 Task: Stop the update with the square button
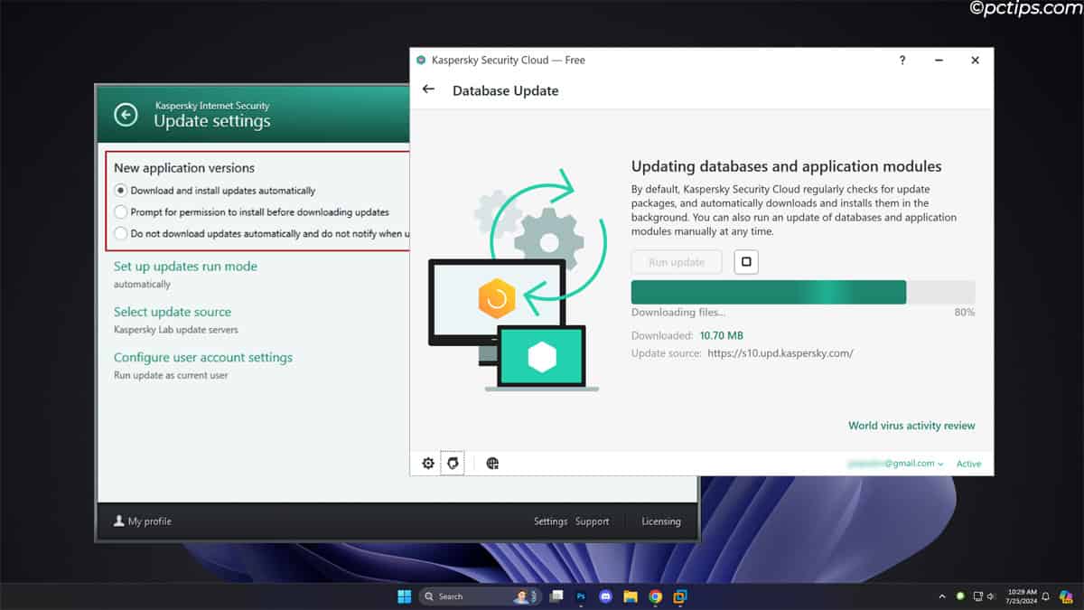[746, 262]
